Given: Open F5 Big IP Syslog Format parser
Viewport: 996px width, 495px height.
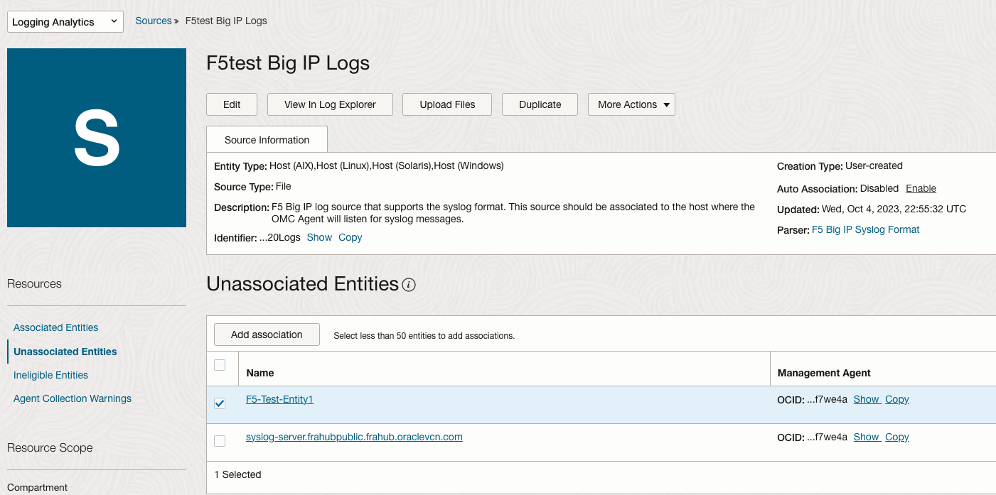Looking at the screenshot, I should click(865, 229).
